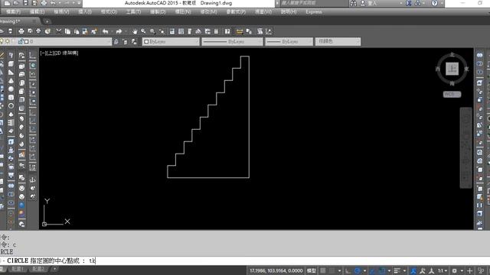Screen dimensions: 490x275
Task: Click in the CIRCLE command line input
Action: (245, 260)
